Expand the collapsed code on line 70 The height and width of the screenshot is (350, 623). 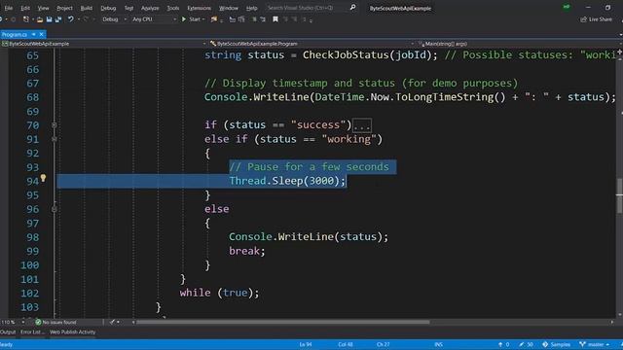point(55,125)
